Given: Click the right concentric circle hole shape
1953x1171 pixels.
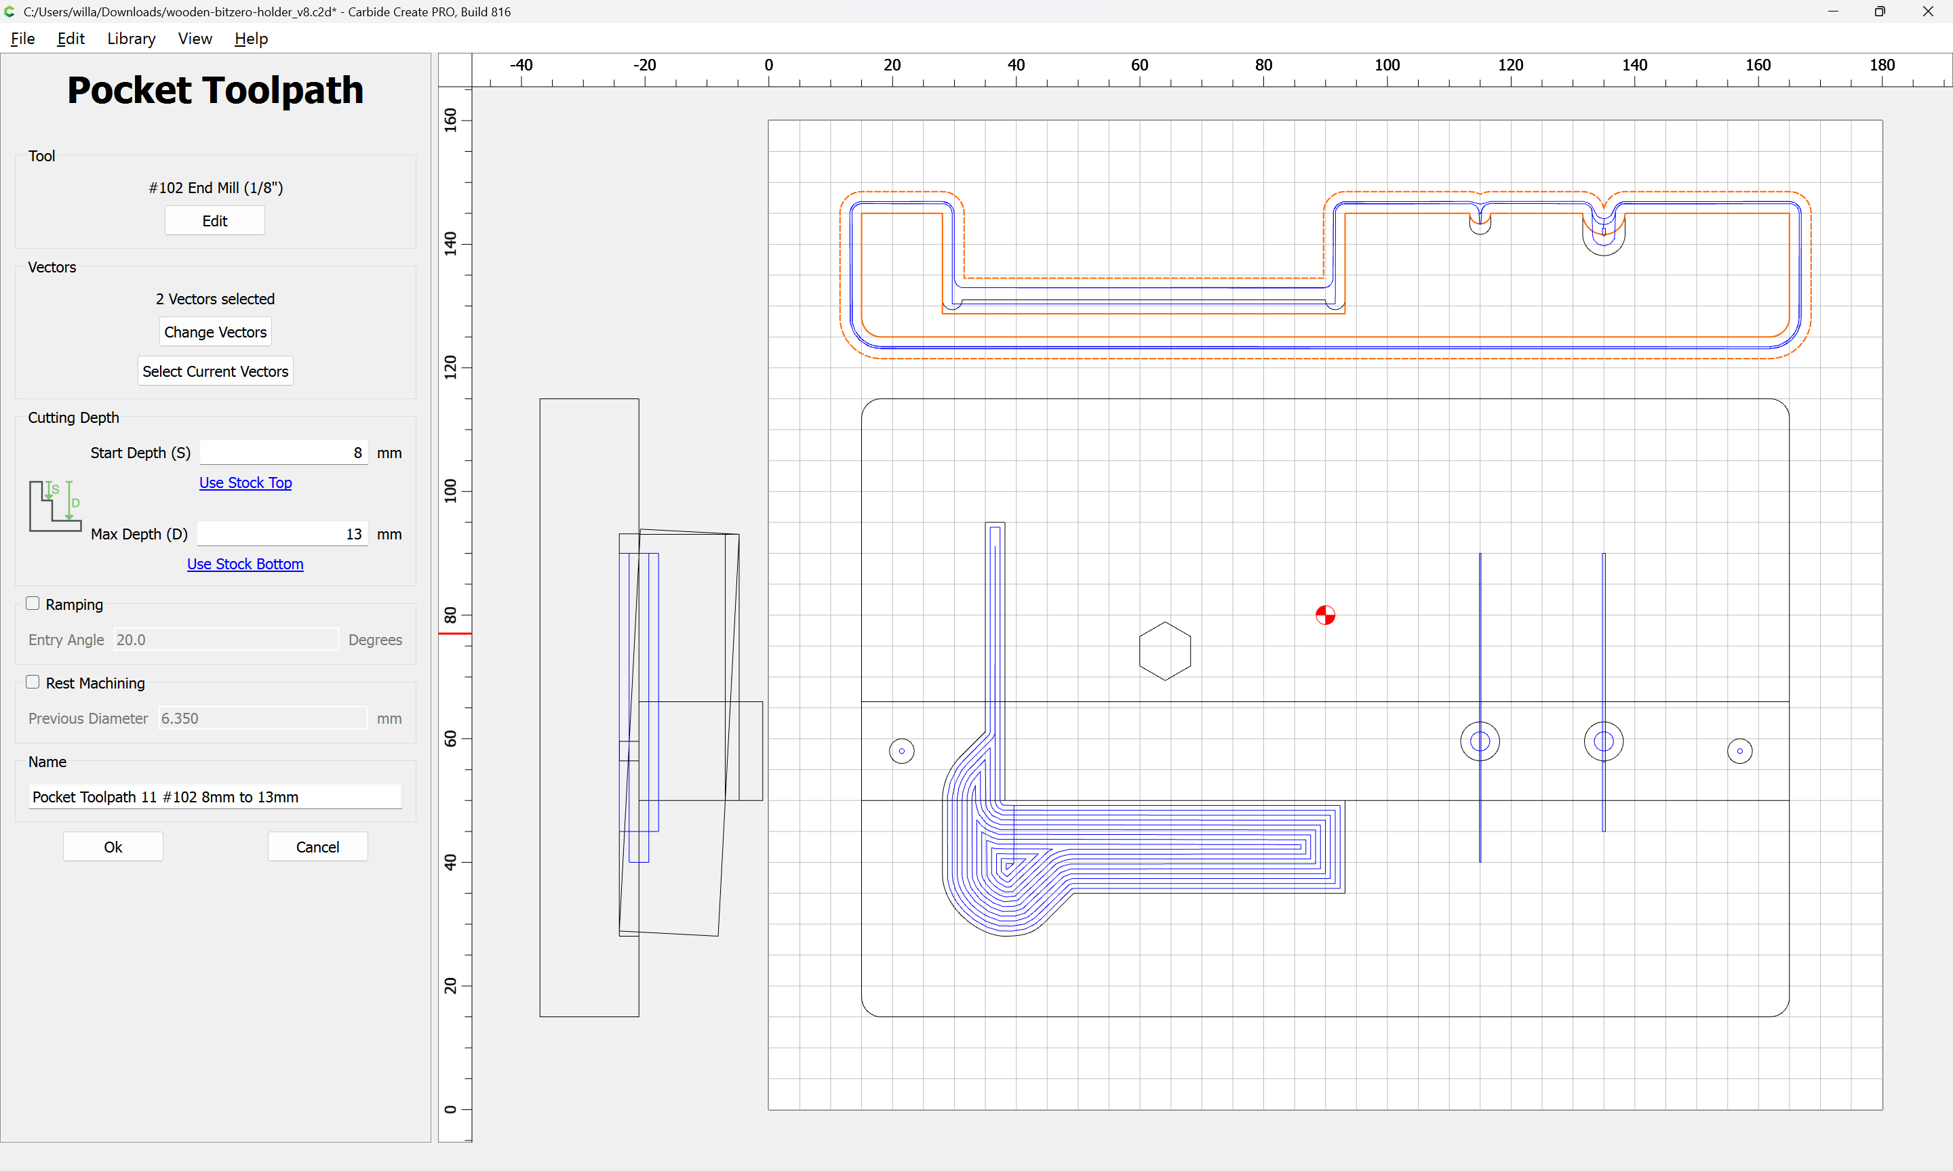Looking at the screenshot, I should pos(1603,742).
